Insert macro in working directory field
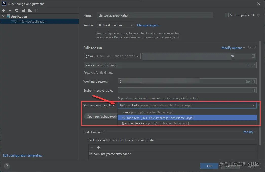This screenshot has height=172, width=265. 253,82
